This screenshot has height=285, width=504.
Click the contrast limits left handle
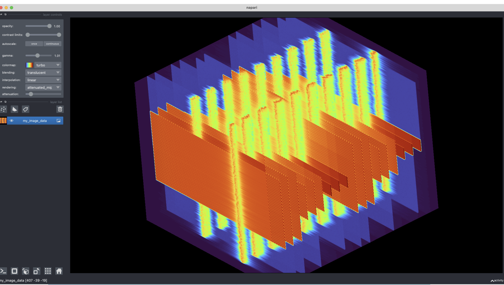tap(28, 35)
